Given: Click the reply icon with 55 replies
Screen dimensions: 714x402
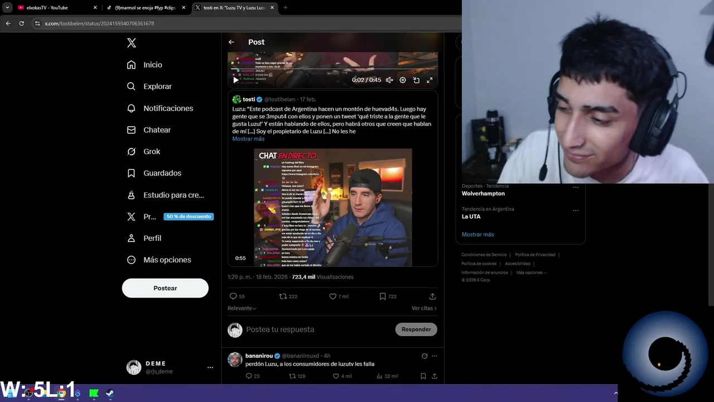Looking at the screenshot, I should 233,296.
